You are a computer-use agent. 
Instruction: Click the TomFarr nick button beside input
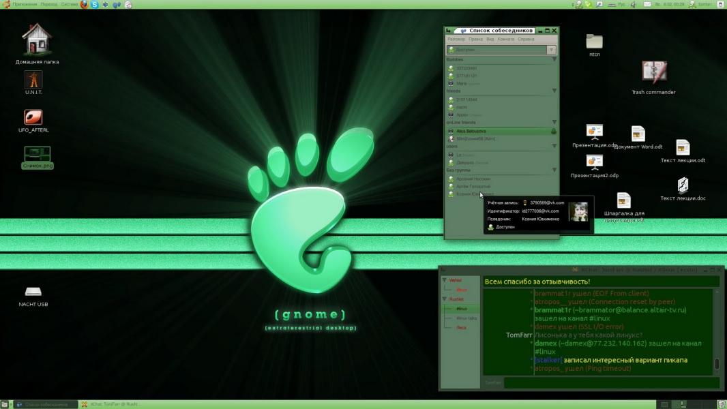[493, 382]
